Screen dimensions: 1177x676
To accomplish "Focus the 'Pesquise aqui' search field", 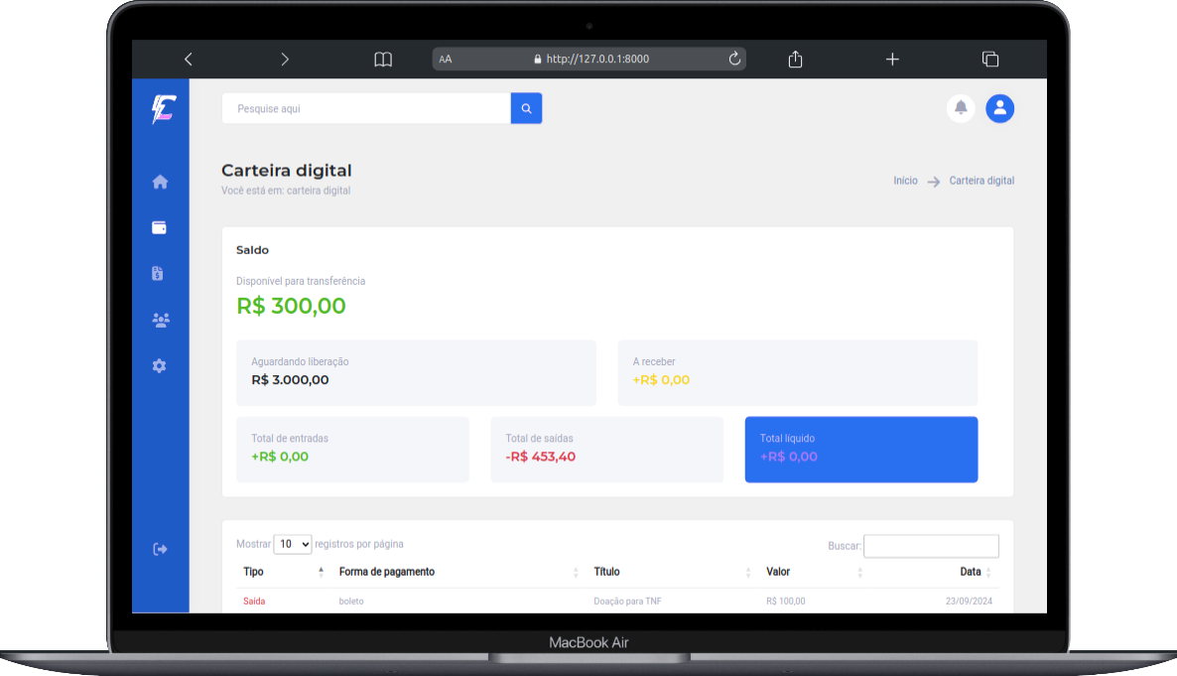I will (366, 108).
